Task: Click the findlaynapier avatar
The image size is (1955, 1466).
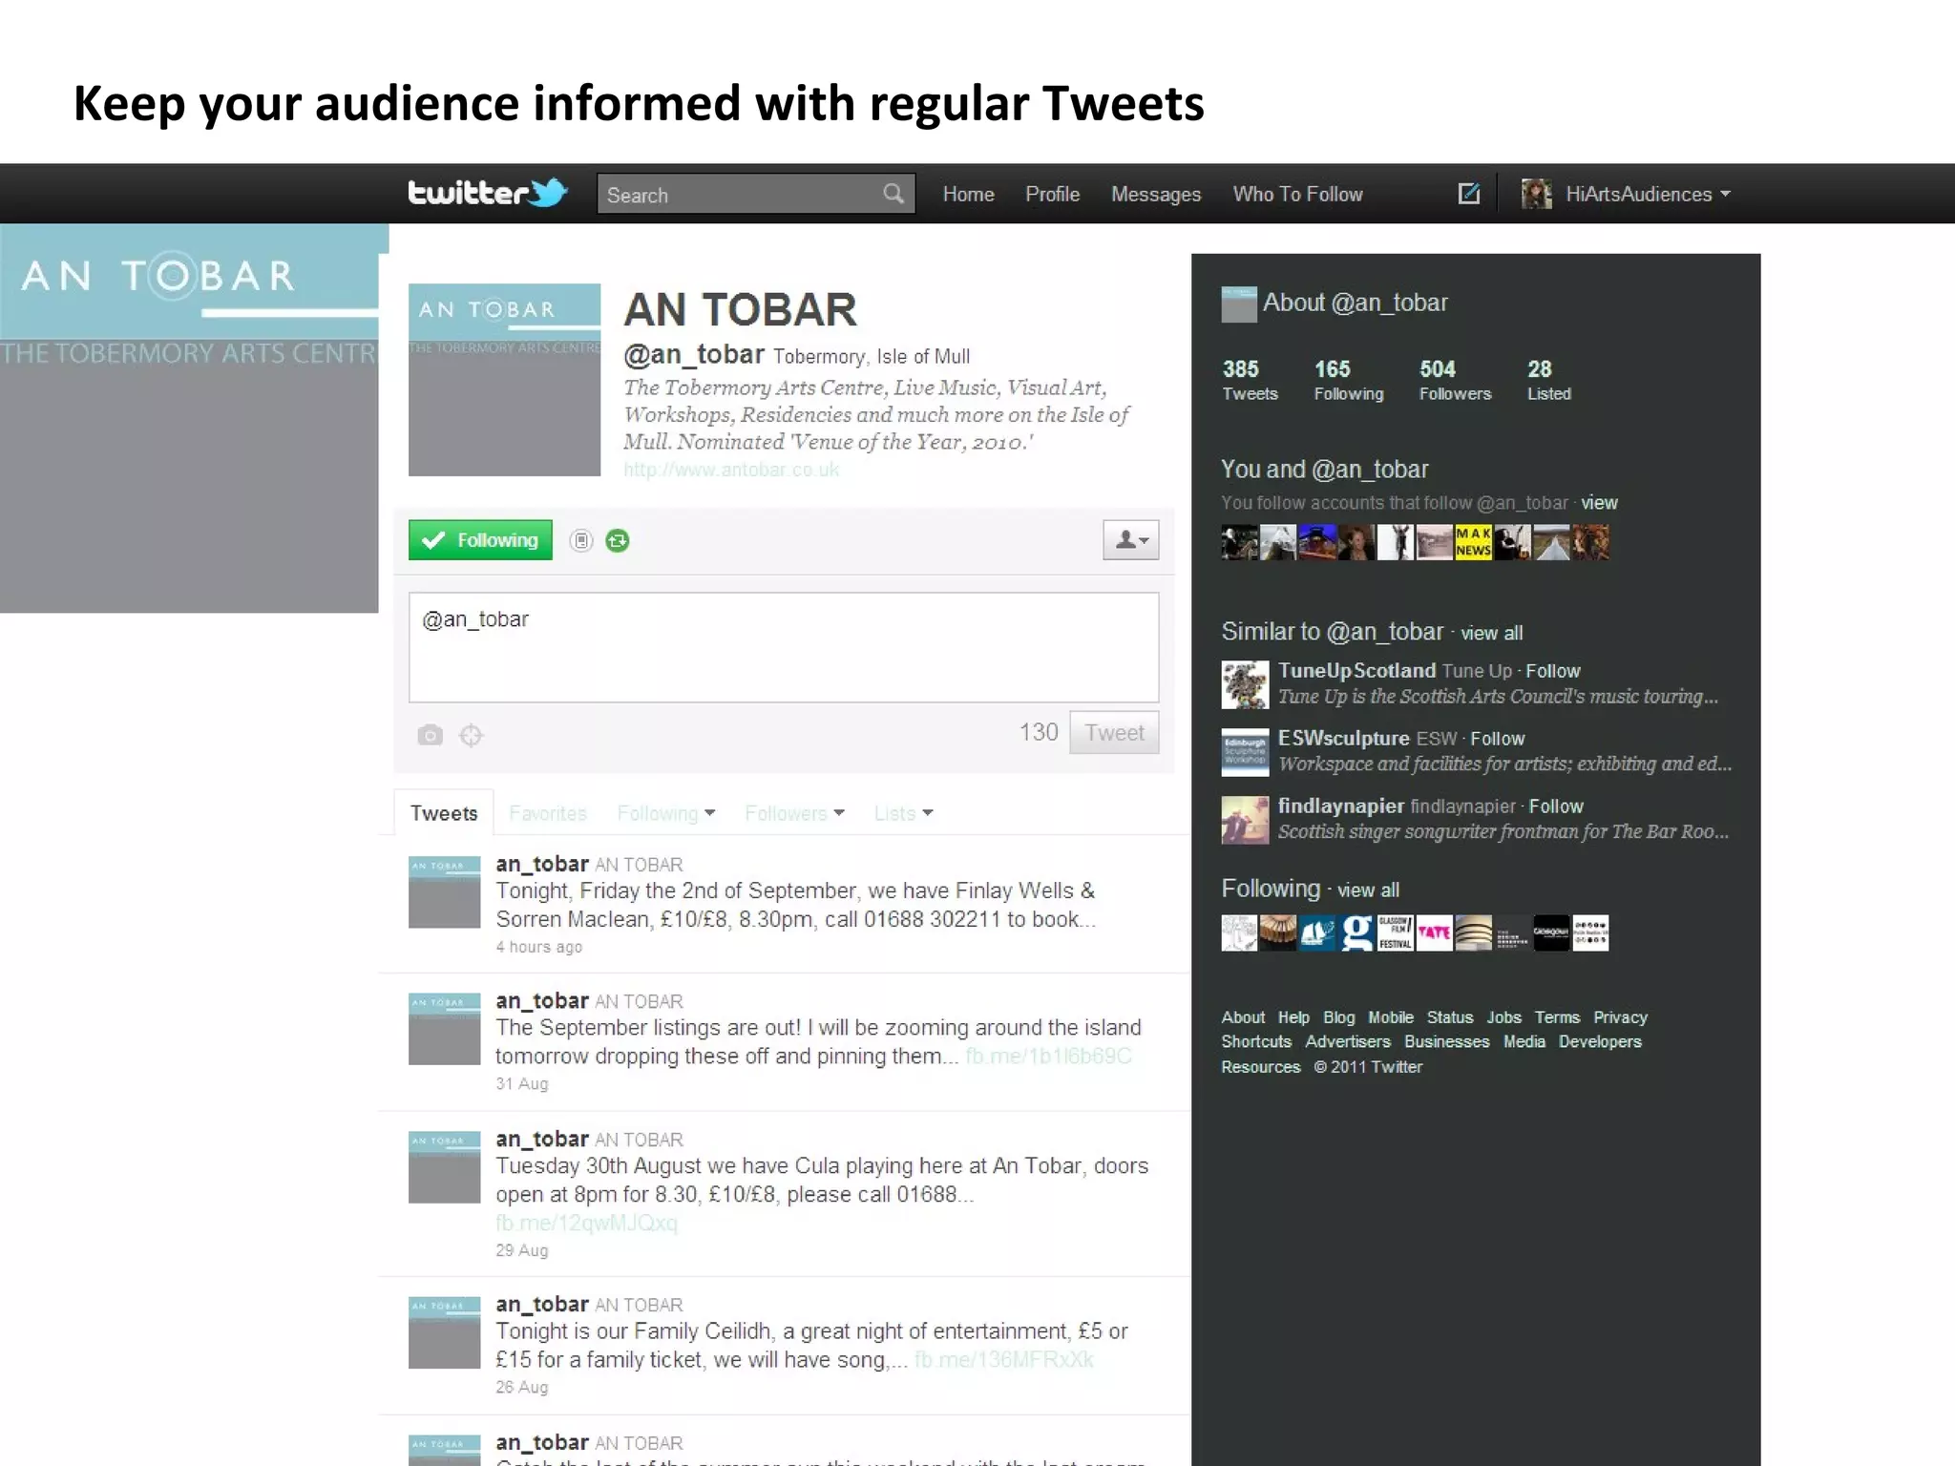Action: (x=1245, y=820)
